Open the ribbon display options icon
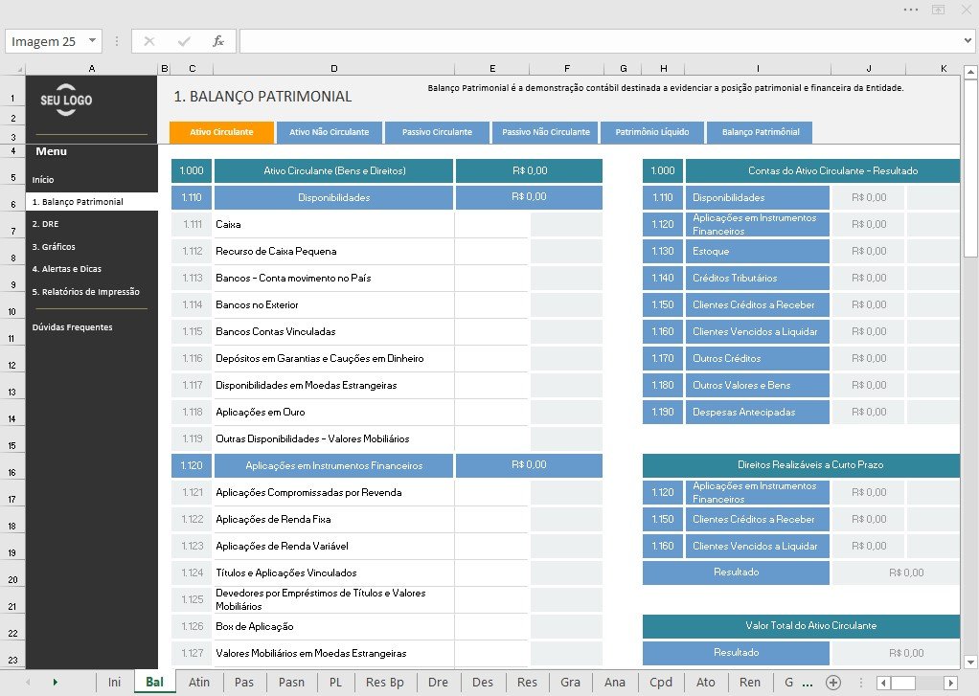The image size is (979, 696). [x=938, y=10]
